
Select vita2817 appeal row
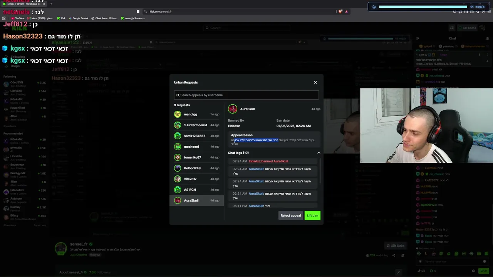tap(197, 179)
